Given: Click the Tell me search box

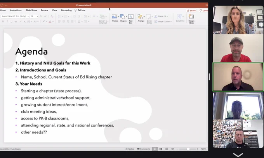Looking at the screenshot, I should [80, 10].
